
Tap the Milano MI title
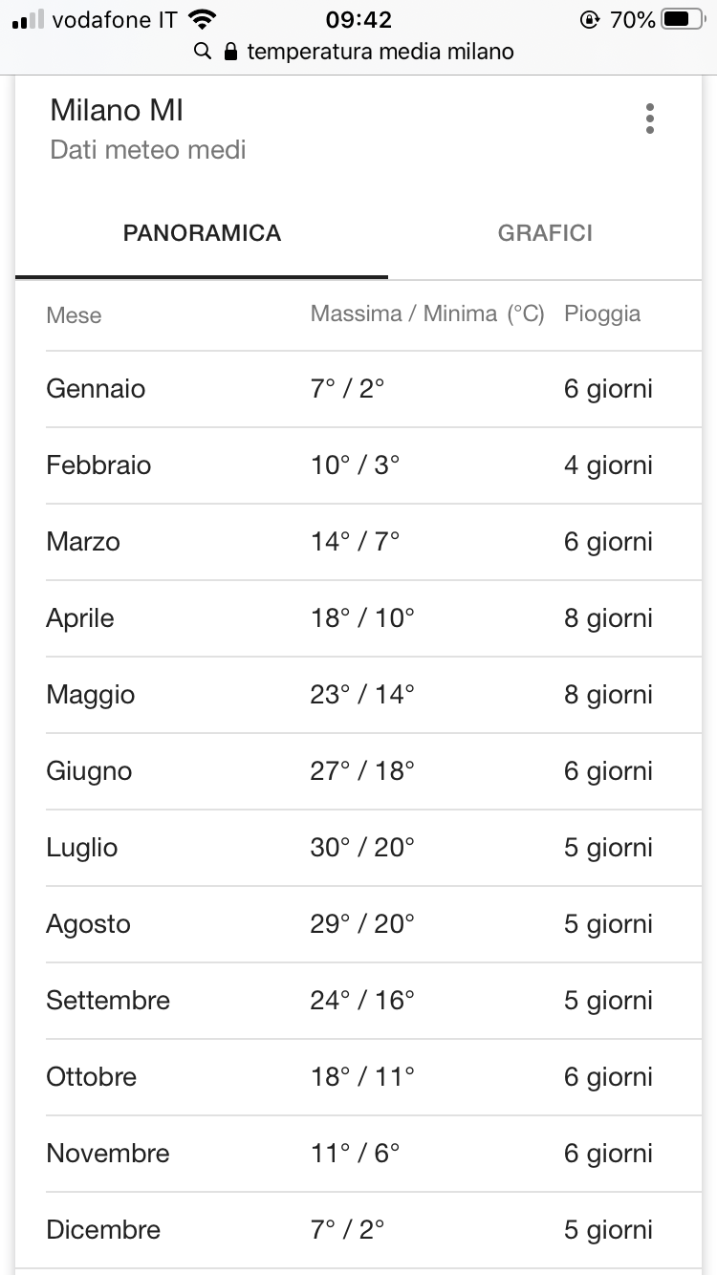[117, 111]
